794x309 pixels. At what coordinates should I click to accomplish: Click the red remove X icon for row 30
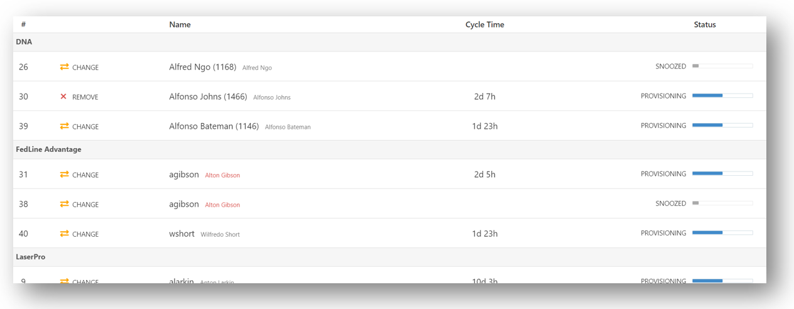tap(63, 97)
